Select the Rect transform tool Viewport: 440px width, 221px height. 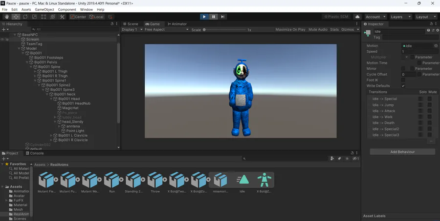pyautogui.click(x=44, y=17)
